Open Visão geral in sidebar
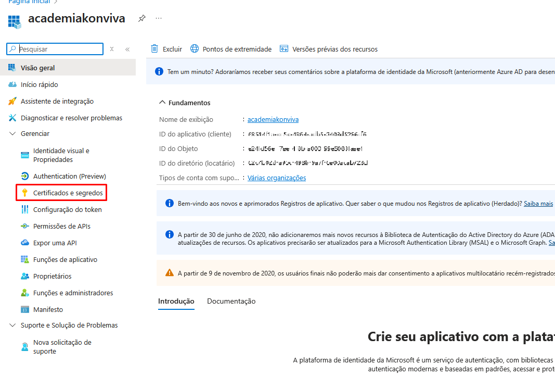 point(68,68)
